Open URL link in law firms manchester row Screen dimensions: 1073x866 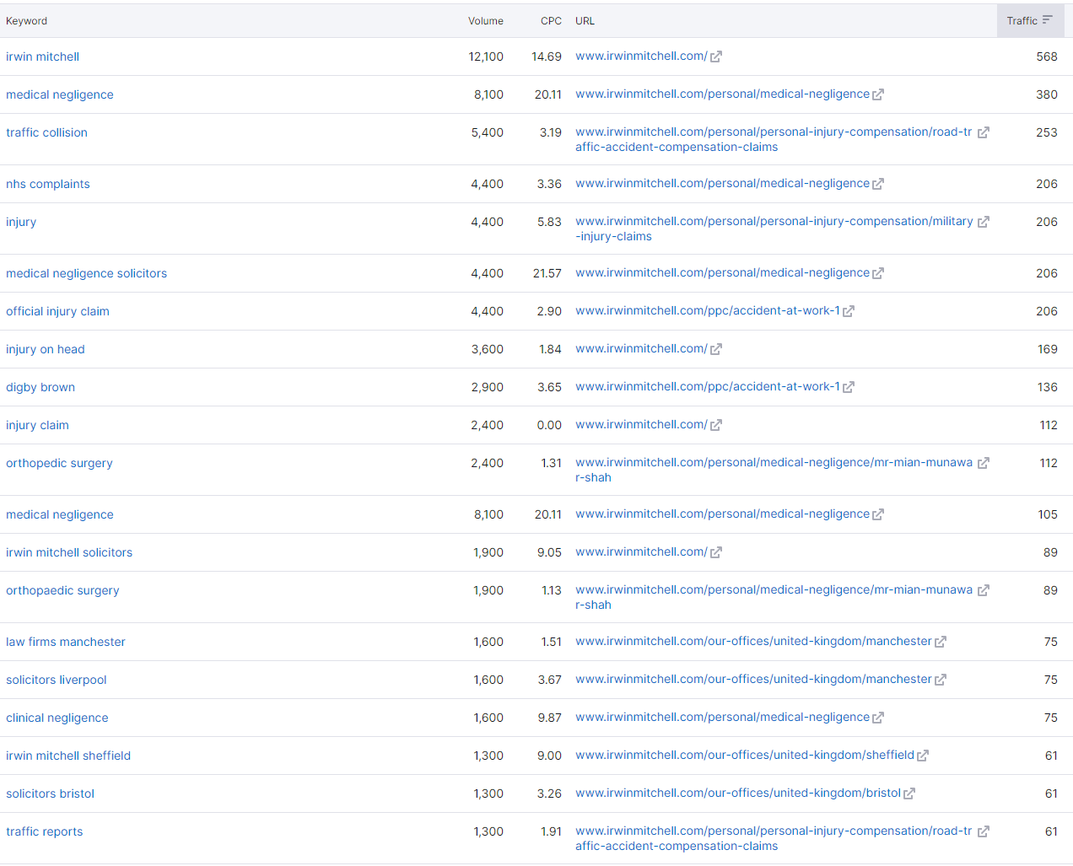(753, 641)
